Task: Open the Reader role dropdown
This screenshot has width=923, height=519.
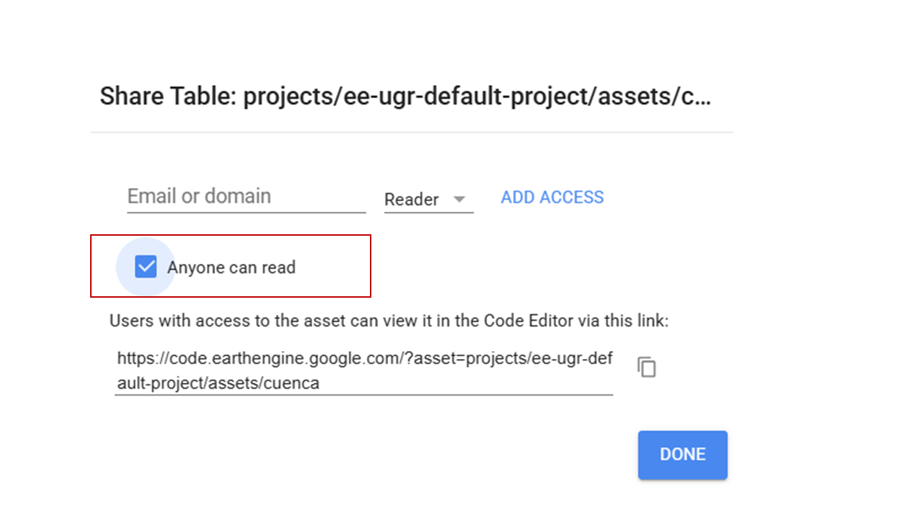Action: (428, 200)
